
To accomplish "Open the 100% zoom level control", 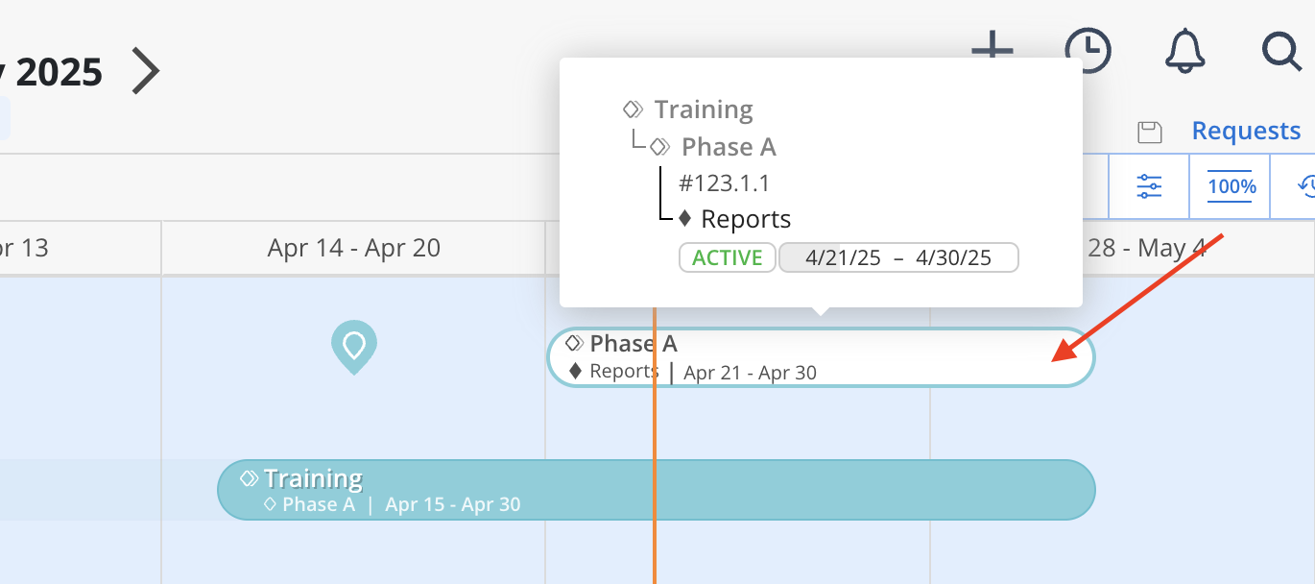I will (1231, 186).
